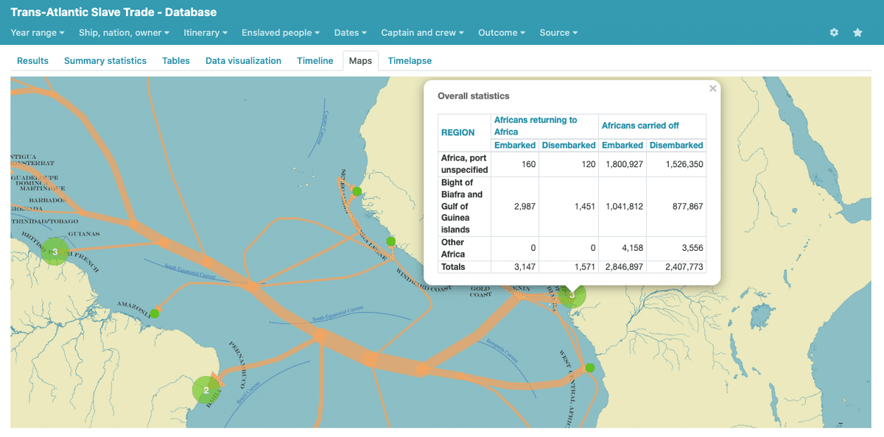Click green cluster marker 3 near Guianas
The image size is (884, 437).
55,252
